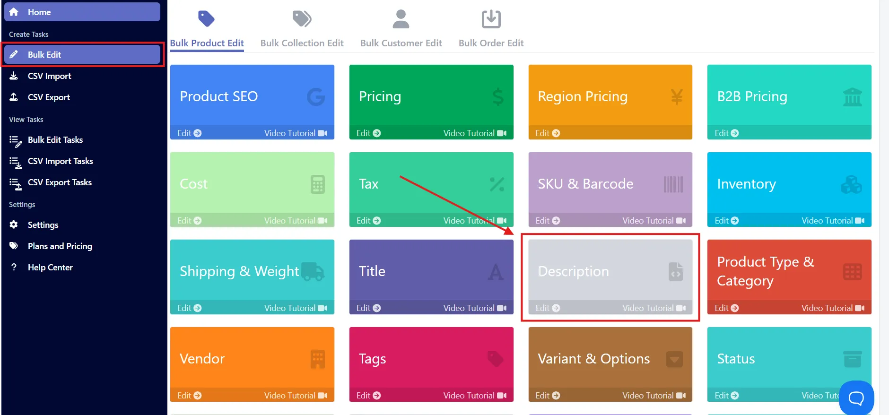
Task: Click the chat support bubble icon
Action: click(856, 398)
